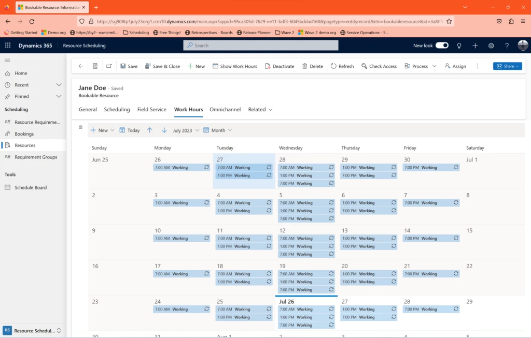Go to previous month with the up arrow
This screenshot has height=338, width=531.
tap(150, 130)
